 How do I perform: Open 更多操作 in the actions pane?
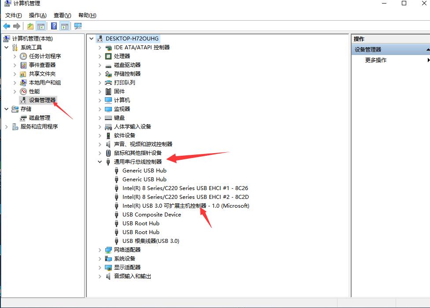point(375,60)
